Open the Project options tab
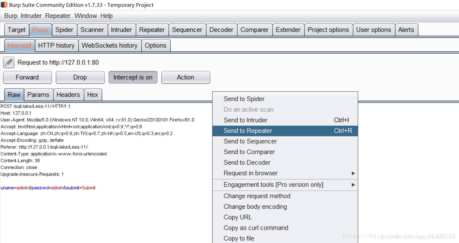The height and width of the screenshot is (243, 459). (328, 30)
